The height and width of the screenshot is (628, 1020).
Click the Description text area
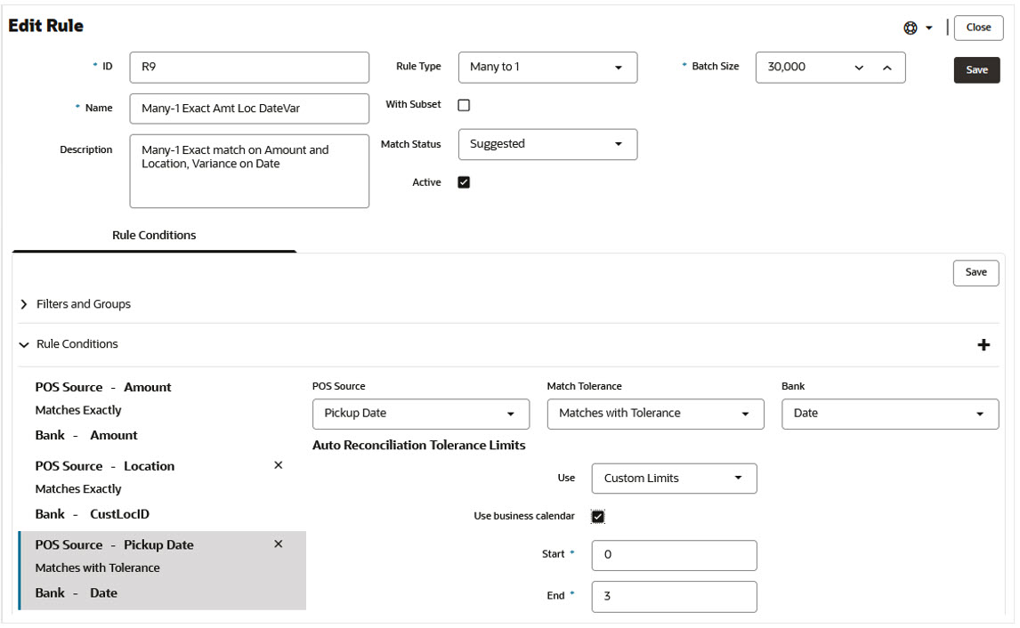click(249, 171)
